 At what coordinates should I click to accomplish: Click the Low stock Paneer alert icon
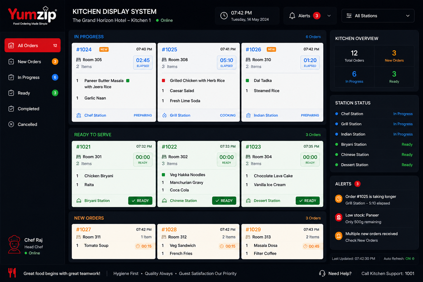pyautogui.click(x=339, y=217)
